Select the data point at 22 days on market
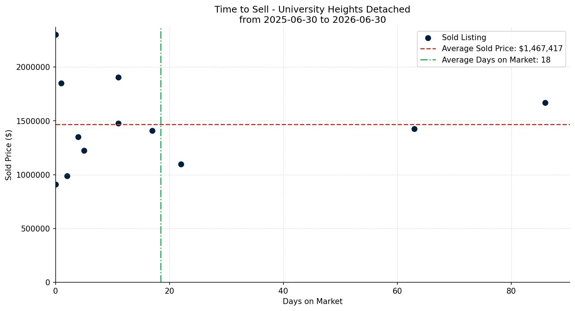The height and width of the screenshot is (311, 575). coord(181,164)
